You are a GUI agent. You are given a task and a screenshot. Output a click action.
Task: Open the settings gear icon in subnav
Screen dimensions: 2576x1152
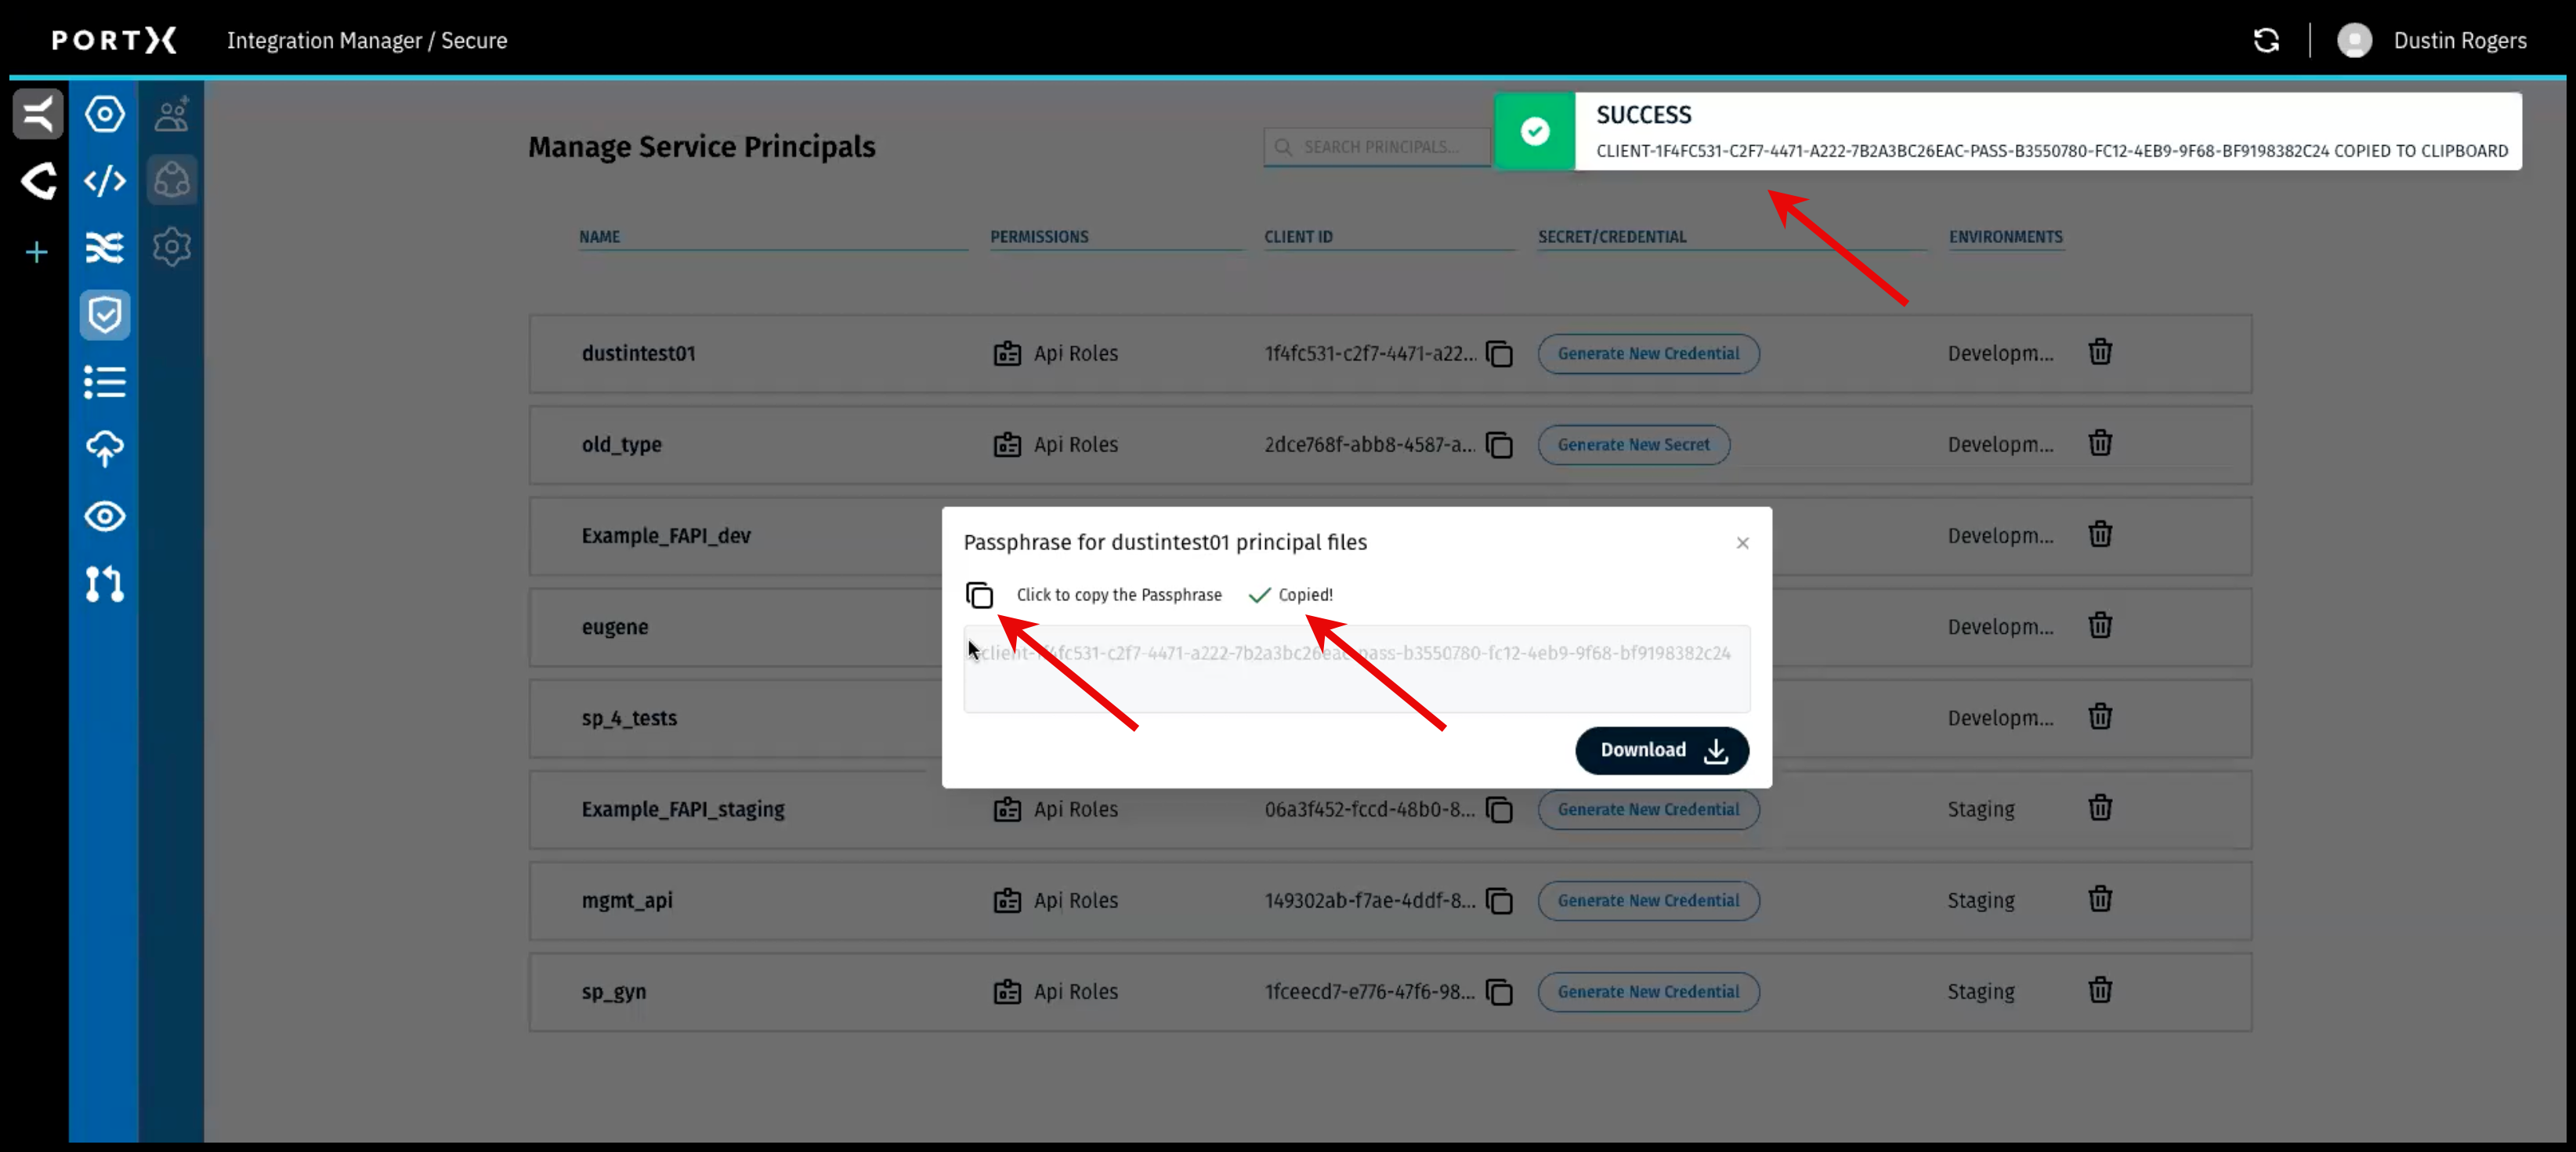pyautogui.click(x=172, y=247)
